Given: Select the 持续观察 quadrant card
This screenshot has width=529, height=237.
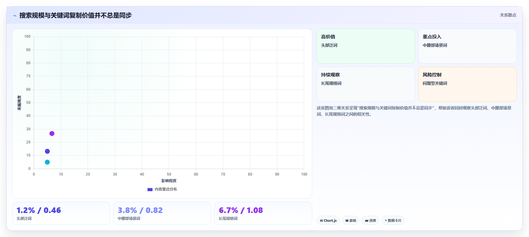Looking at the screenshot, I should [366, 84].
